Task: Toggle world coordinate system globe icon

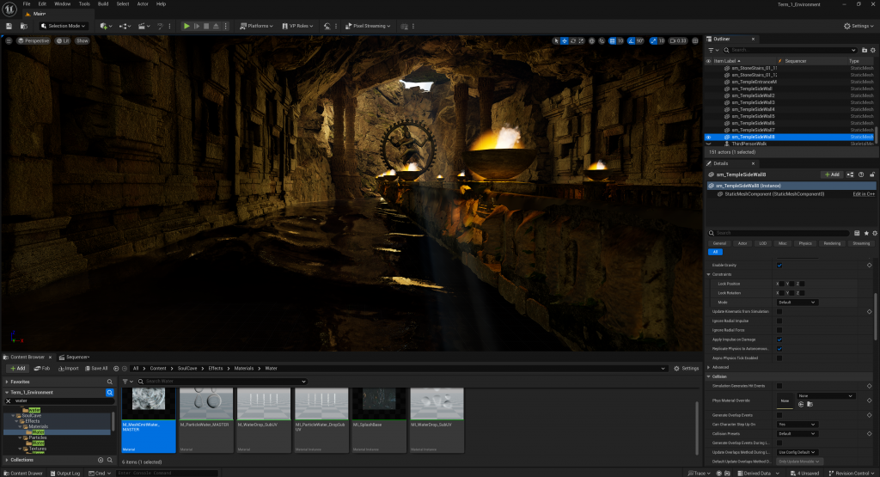Action: [591, 40]
